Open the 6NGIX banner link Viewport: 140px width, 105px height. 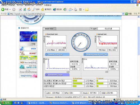(28, 49)
